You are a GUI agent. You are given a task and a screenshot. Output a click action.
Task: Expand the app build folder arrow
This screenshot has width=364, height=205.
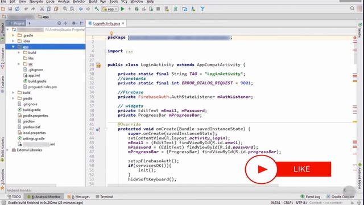point(19,52)
